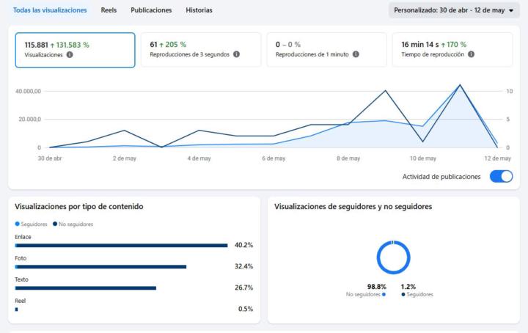Click the Seguidores legend dot under content type
The width and height of the screenshot is (528, 333).
point(17,224)
